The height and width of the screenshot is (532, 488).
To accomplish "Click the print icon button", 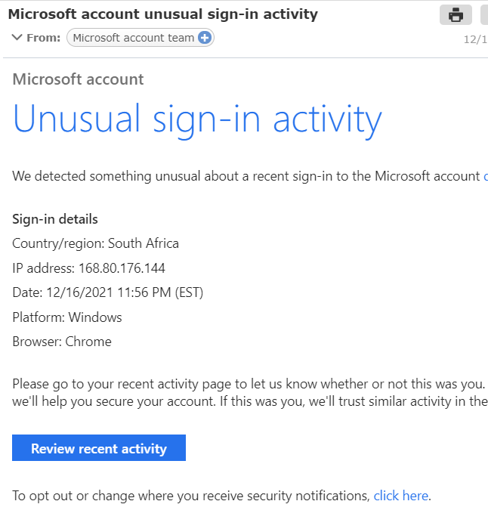I will pyautogui.click(x=456, y=15).
